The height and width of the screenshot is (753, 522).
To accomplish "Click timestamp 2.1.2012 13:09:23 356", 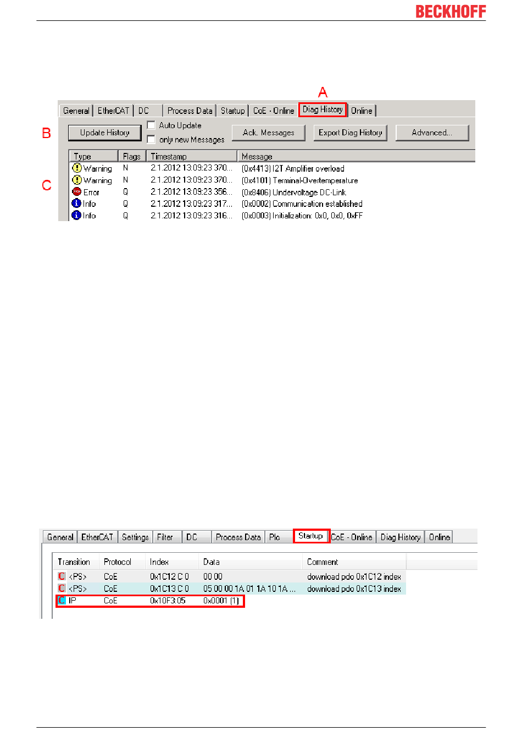I will click(191, 192).
